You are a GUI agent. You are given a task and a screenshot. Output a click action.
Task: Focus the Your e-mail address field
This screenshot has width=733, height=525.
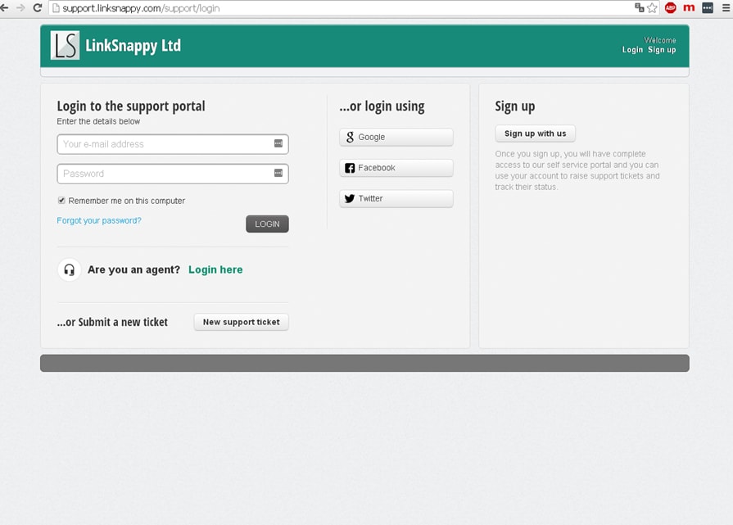tap(173, 144)
